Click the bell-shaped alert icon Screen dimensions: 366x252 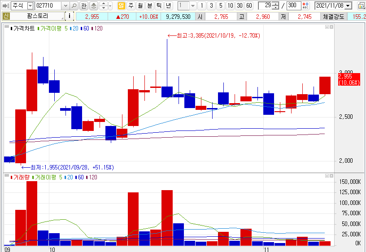(x=94, y=5)
